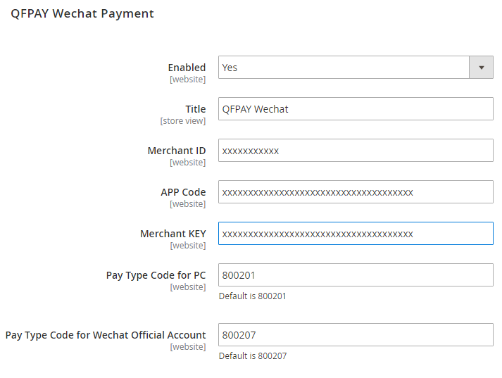502x378 pixels.
Task: Select the APP Code text box
Action: point(356,192)
